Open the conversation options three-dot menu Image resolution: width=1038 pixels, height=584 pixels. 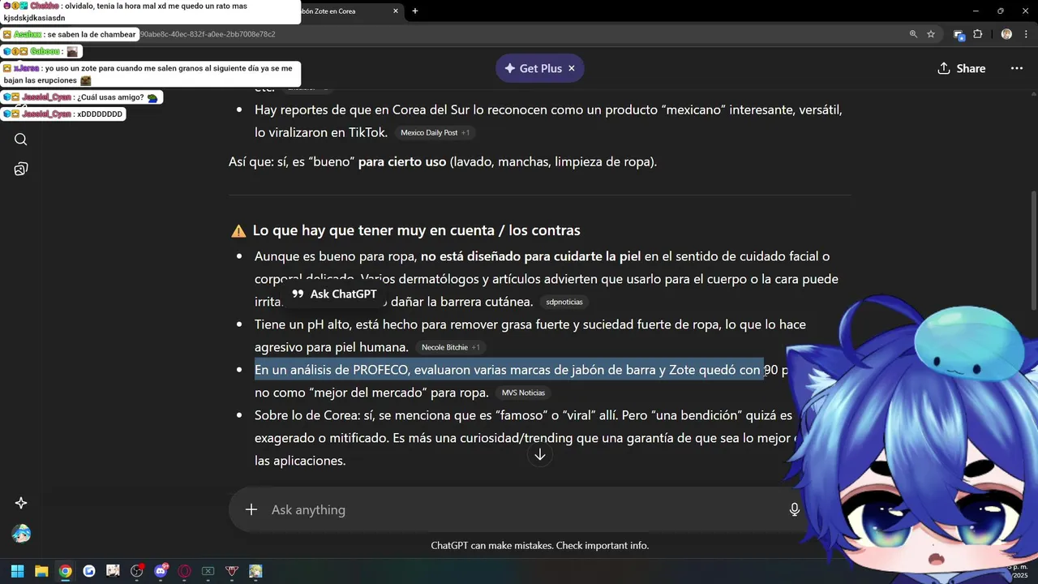(x=1016, y=68)
